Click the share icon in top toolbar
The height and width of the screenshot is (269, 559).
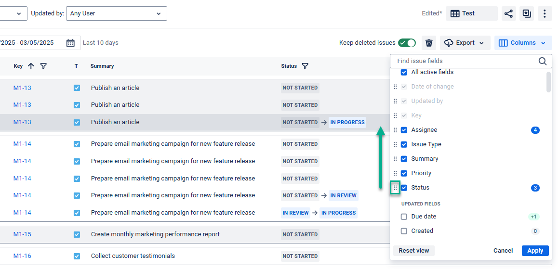(x=508, y=13)
